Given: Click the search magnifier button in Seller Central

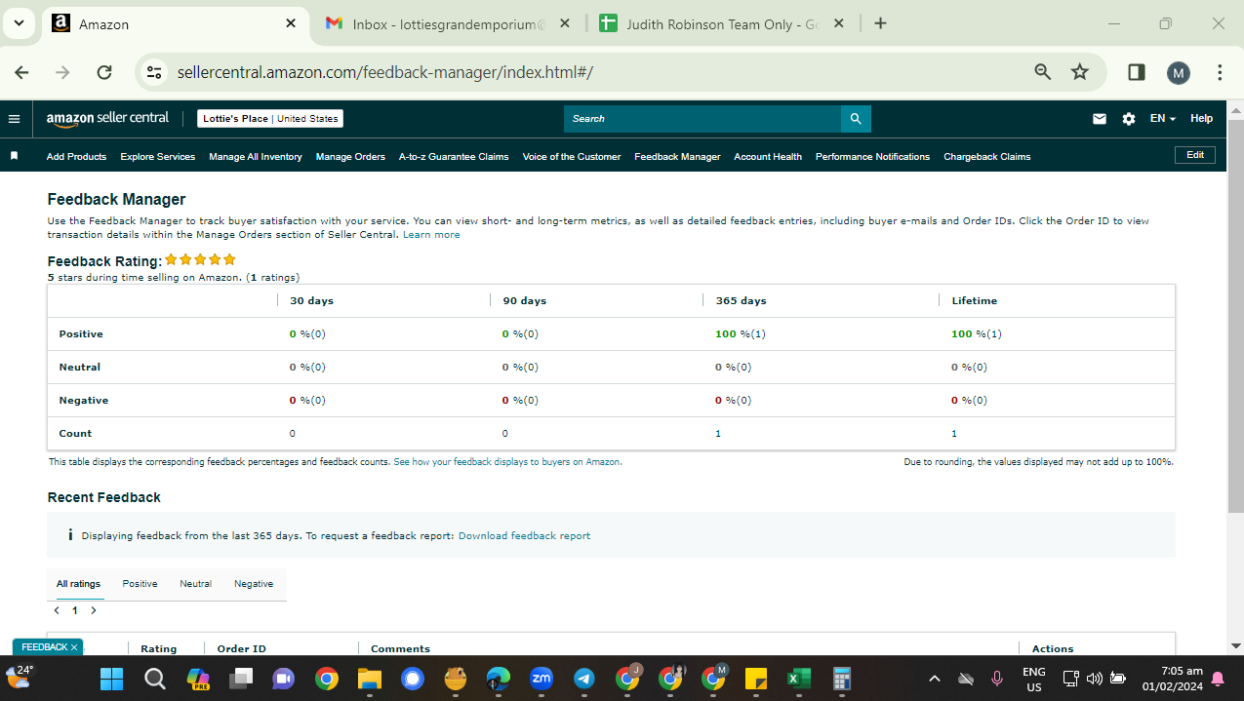Looking at the screenshot, I should coord(856,119).
